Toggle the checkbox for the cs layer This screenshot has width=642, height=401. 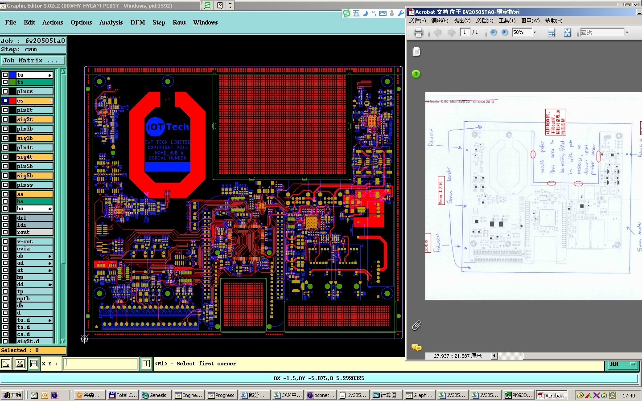5,101
